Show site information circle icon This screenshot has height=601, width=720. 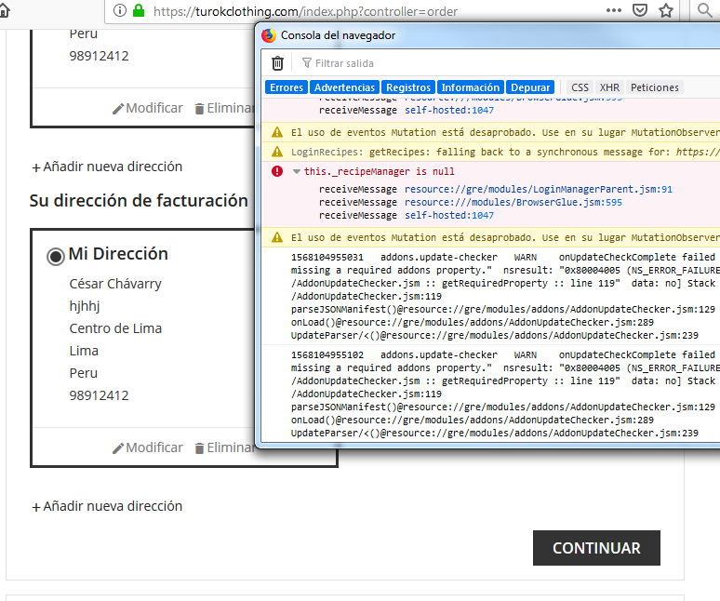tap(119, 10)
